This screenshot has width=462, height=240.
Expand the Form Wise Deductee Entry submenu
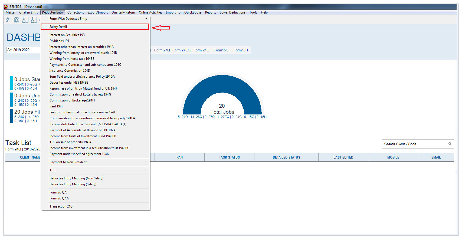coord(95,19)
